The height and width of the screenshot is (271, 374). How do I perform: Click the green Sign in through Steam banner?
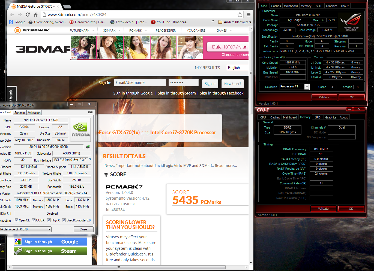coord(50,251)
